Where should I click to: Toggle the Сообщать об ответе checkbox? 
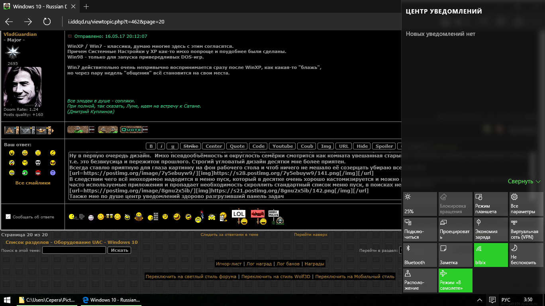tap(8, 217)
